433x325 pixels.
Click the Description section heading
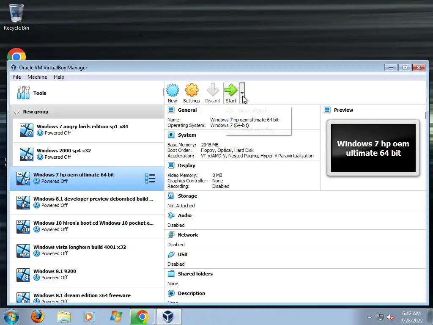(192, 293)
